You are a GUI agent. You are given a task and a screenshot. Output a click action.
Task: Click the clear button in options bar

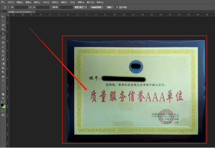point(109,7)
